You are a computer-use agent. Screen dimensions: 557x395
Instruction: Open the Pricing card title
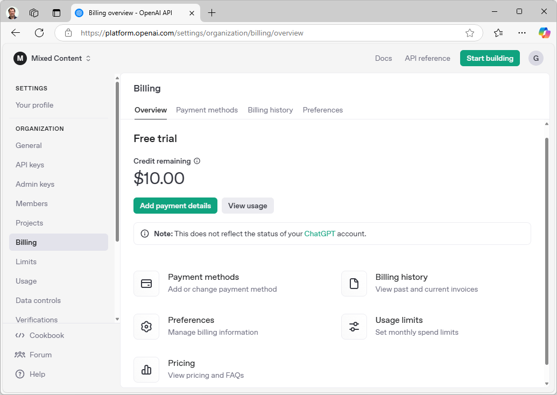click(x=181, y=363)
